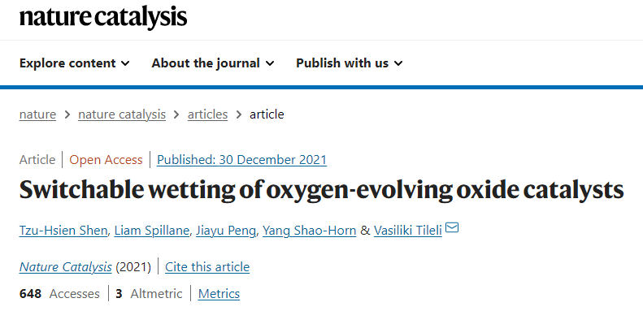Click the article title heading
This screenshot has width=643, height=311.
click(x=322, y=190)
